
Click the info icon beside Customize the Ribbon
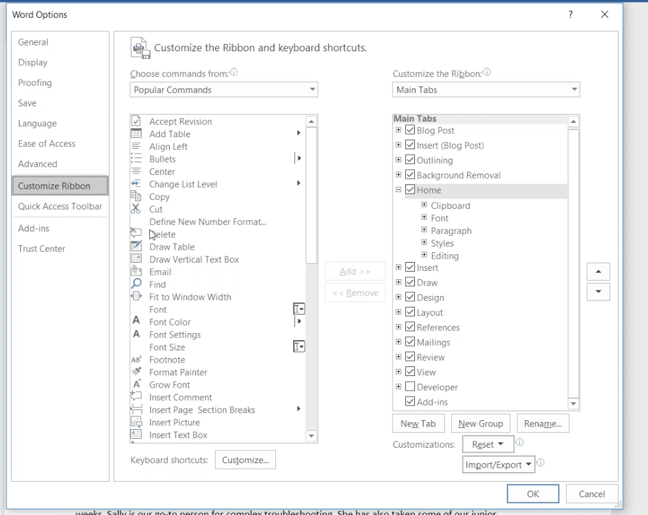tap(487, 72)
